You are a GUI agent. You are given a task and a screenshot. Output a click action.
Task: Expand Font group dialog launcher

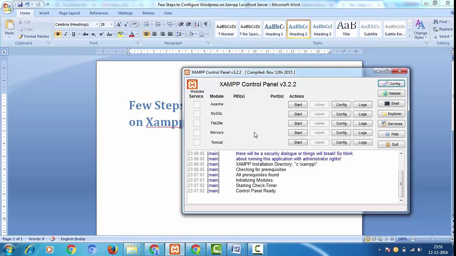click(137, 43)
